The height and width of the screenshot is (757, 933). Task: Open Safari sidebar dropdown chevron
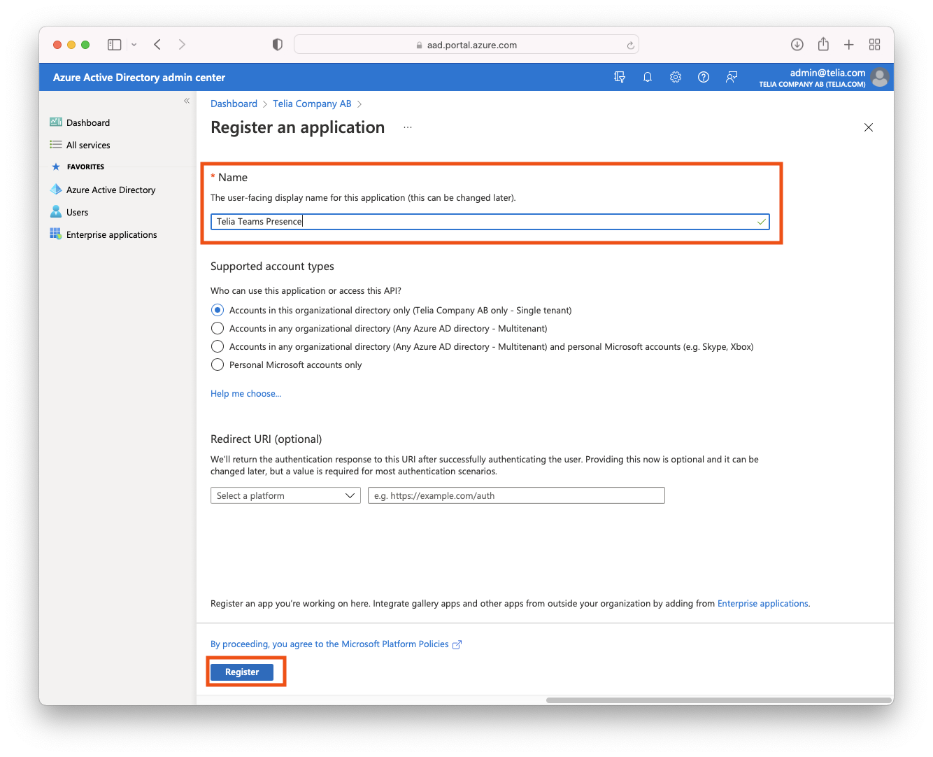coord(134,45)
